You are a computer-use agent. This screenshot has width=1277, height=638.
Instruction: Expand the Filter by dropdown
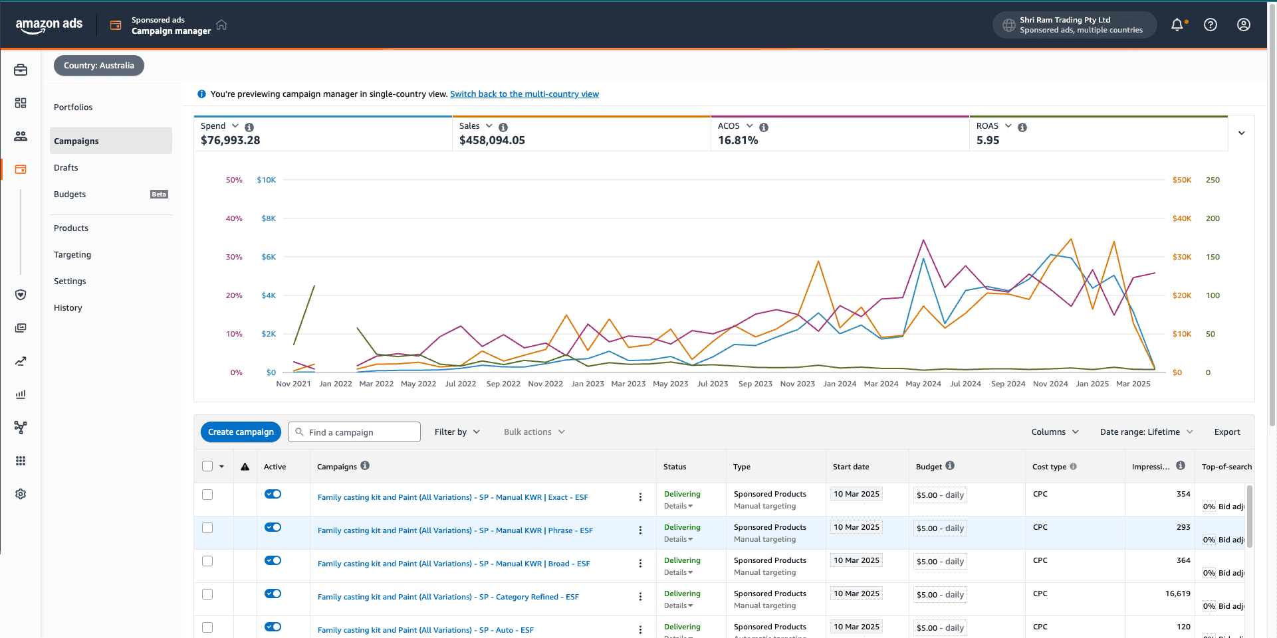(x=457, y=432)
